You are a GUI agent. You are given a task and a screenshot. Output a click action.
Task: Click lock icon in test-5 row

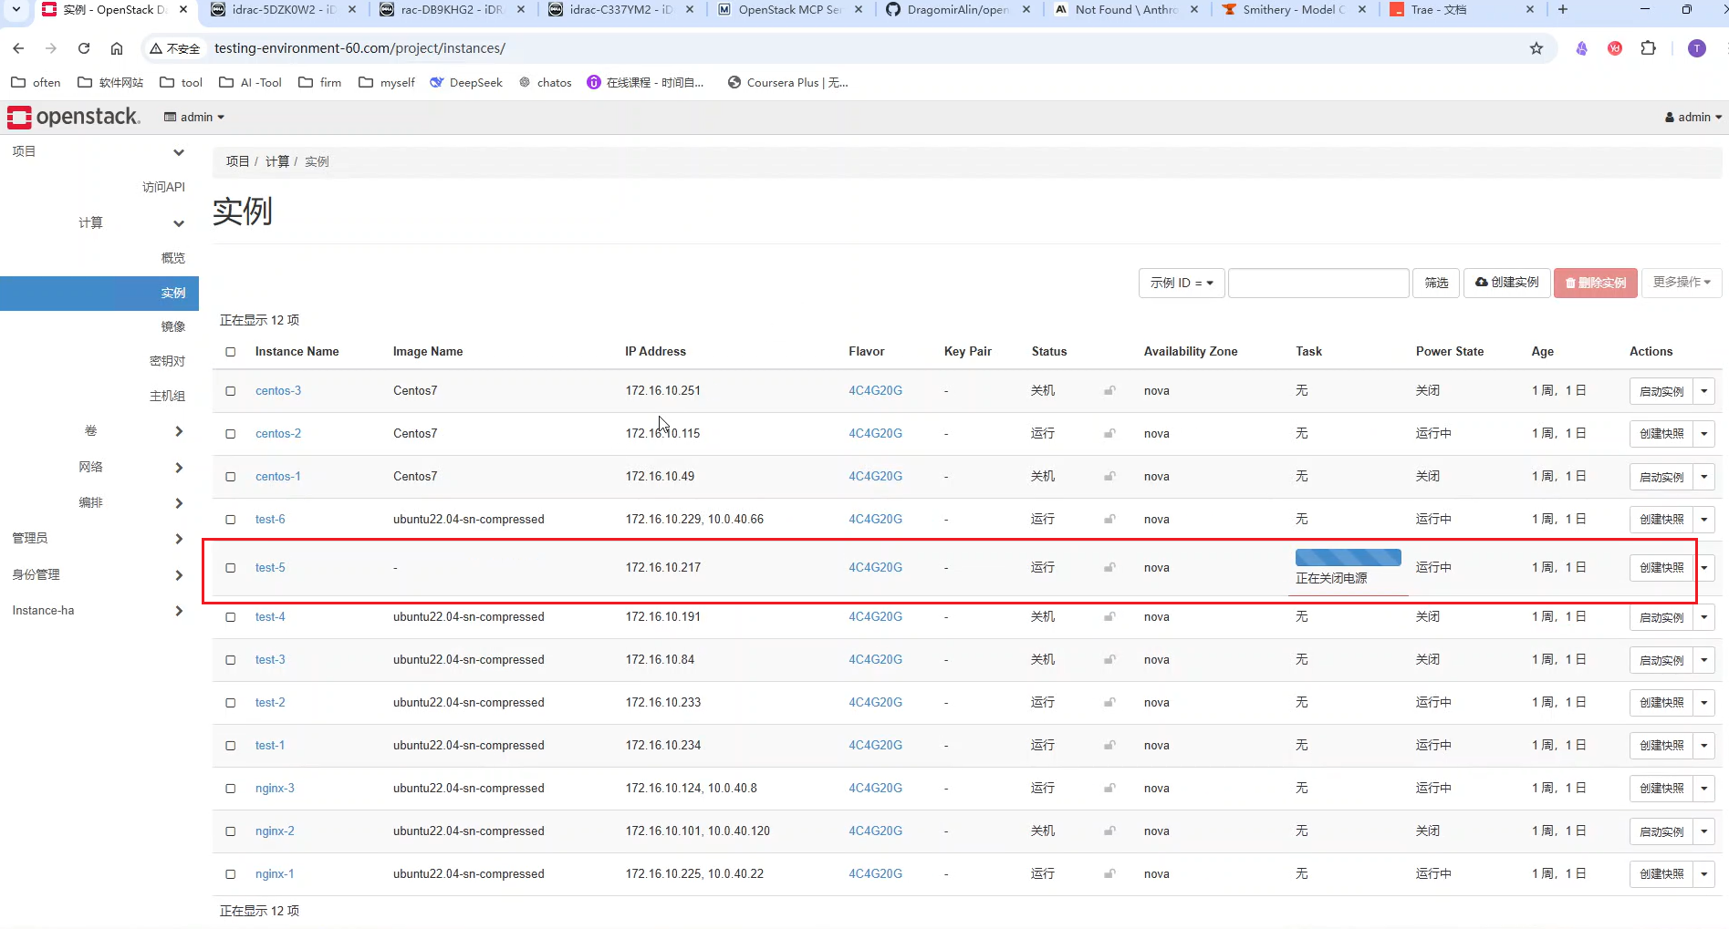pos(1109,568)
